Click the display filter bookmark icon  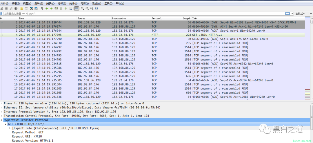click(x=1, y=14)
